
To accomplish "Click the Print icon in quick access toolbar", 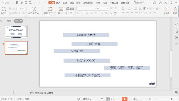I will click(26, 3).
